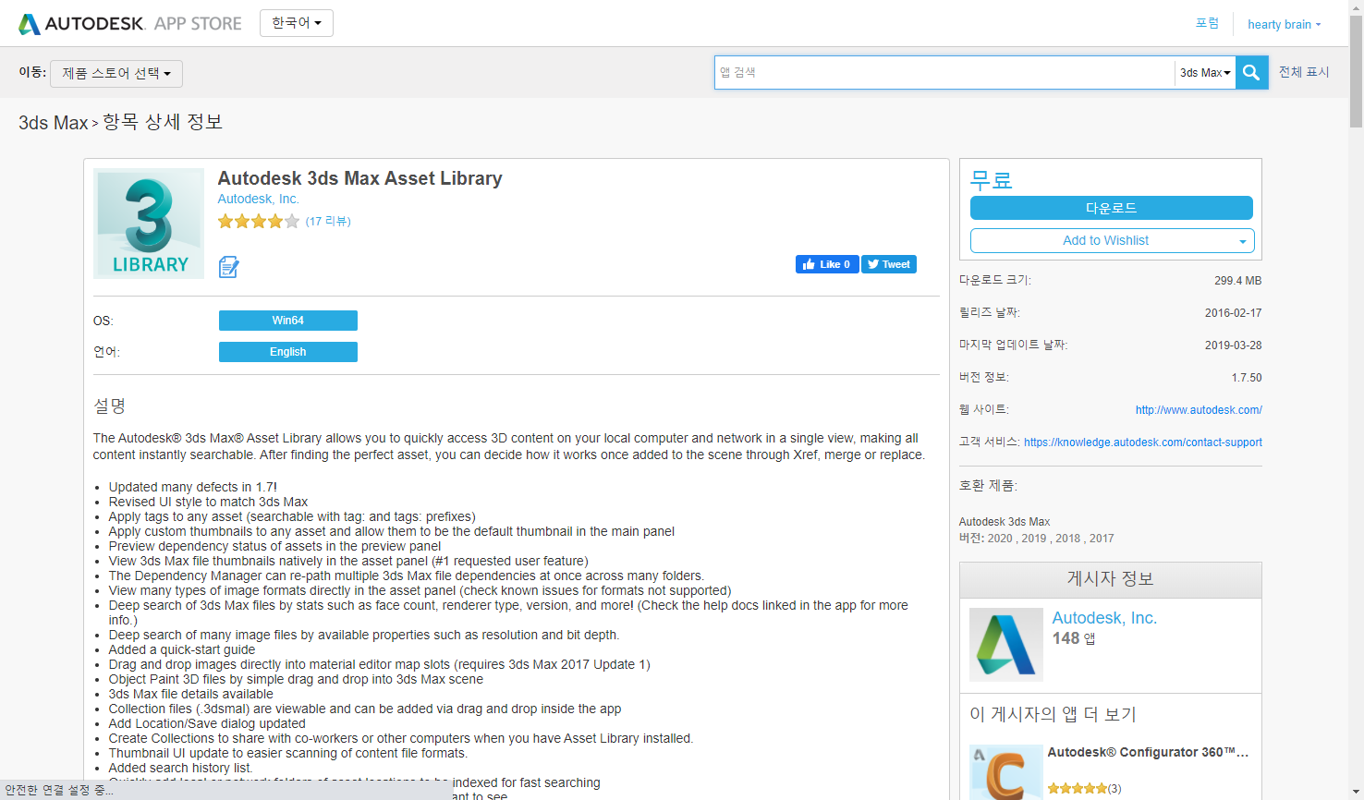
Task: Click the '3ds Max file details available' bullet
Action: (191, 694)
